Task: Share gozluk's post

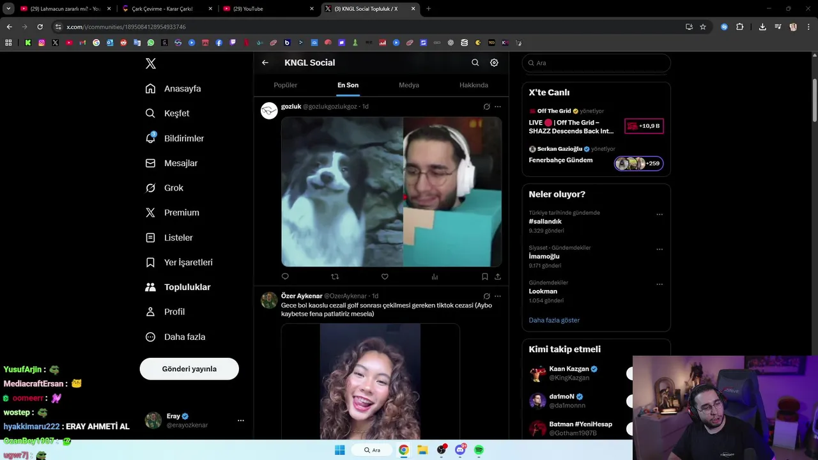Action: click(497, 277)
